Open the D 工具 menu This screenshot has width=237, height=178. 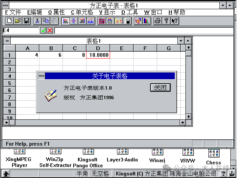[130, 13]
